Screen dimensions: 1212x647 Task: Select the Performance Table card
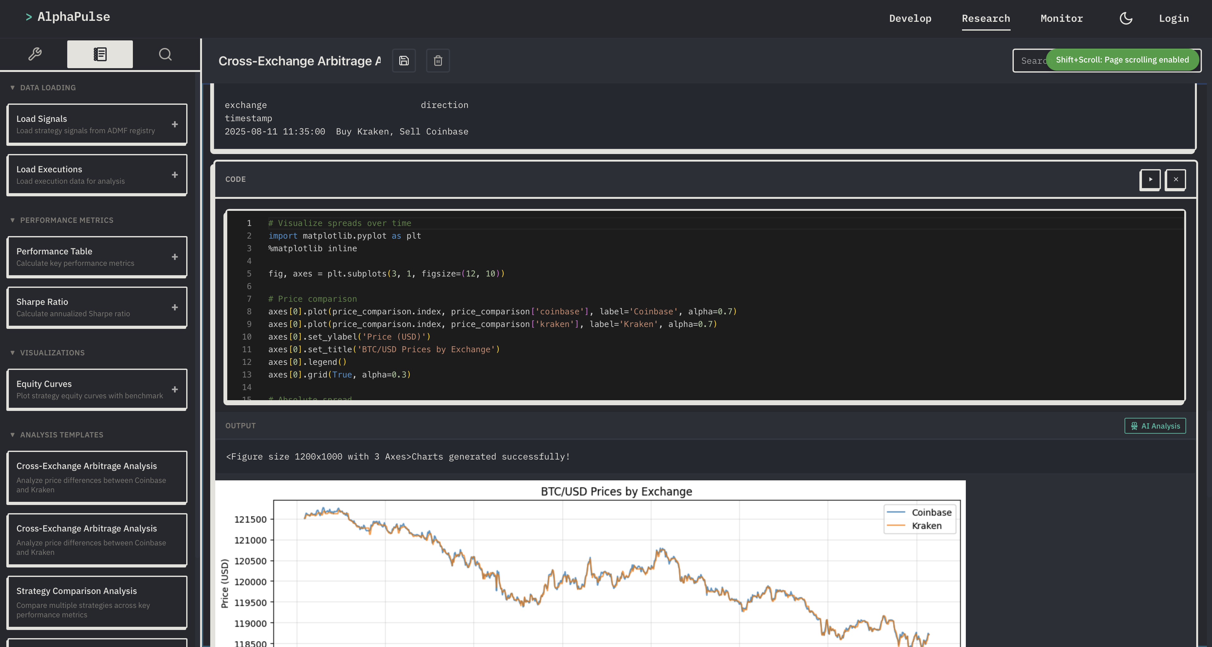pos(97,257)
